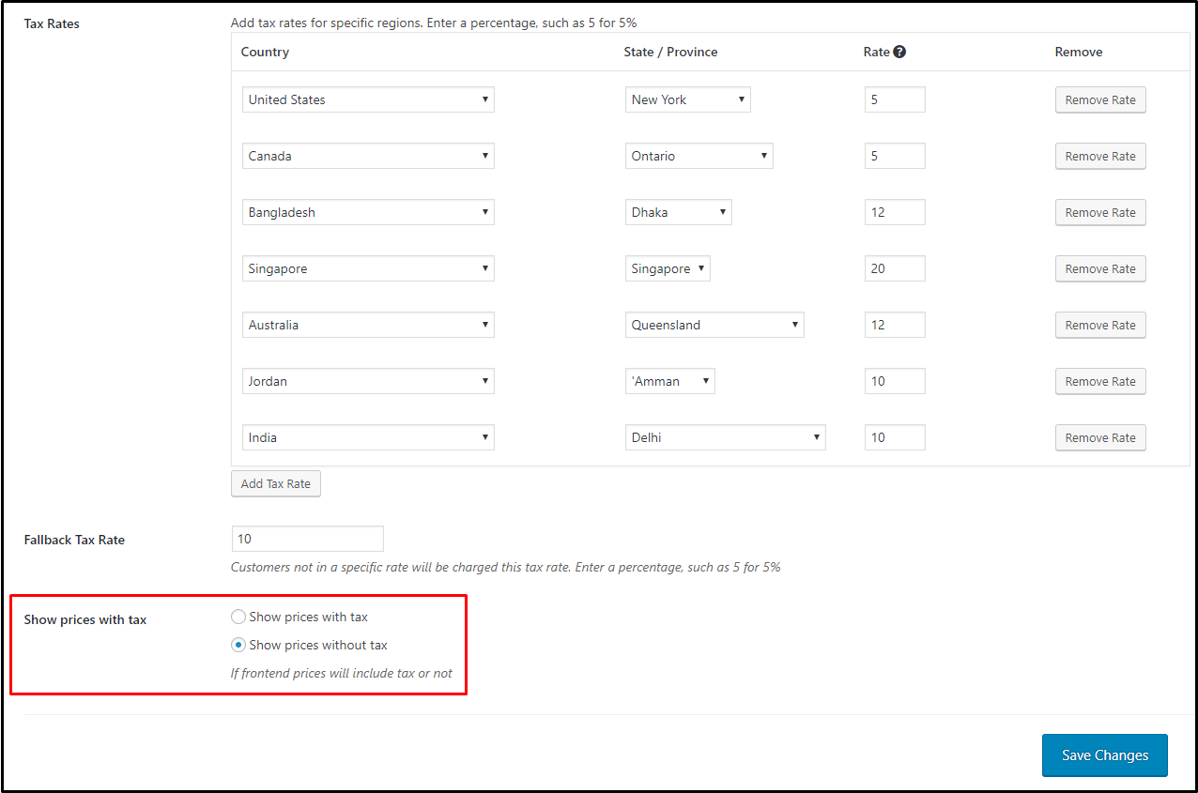Viewport: 1198px width, 793px height.
Task: Open the Ontario province dropdown
Action: point(699,156)
